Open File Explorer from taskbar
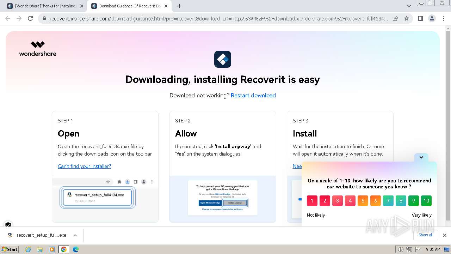This screenshot has width=451, height=254. (x=40, y=249)
